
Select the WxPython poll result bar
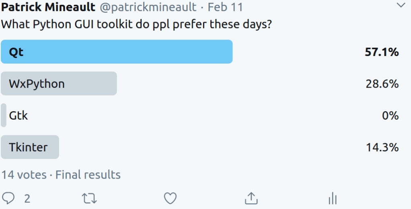(59, 84)
